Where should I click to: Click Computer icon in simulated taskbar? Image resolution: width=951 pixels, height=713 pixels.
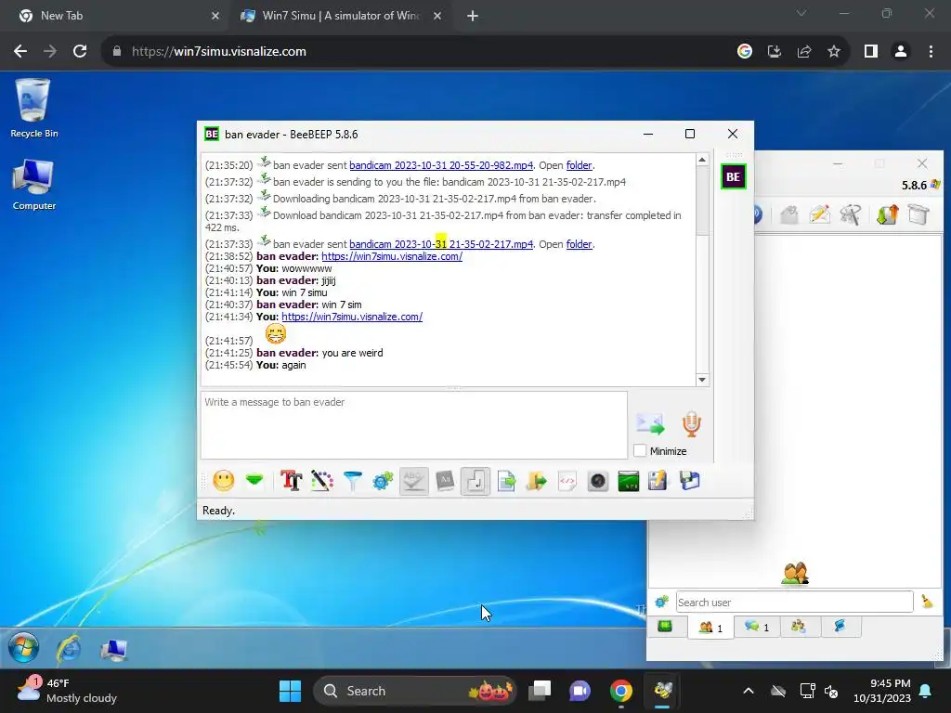point(113,649)
